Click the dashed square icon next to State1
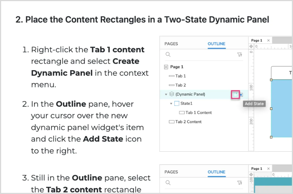The image size is (293, 194). pyautogui.click(x=177, y=104)
